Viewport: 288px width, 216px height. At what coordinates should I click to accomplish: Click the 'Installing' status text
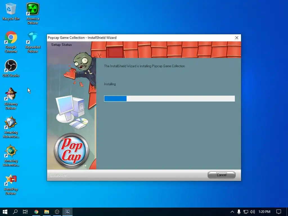click(110, 84)
